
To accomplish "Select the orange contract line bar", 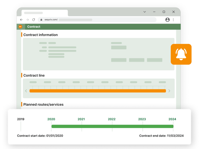I will pyautogui.click(x=97, y=91).
